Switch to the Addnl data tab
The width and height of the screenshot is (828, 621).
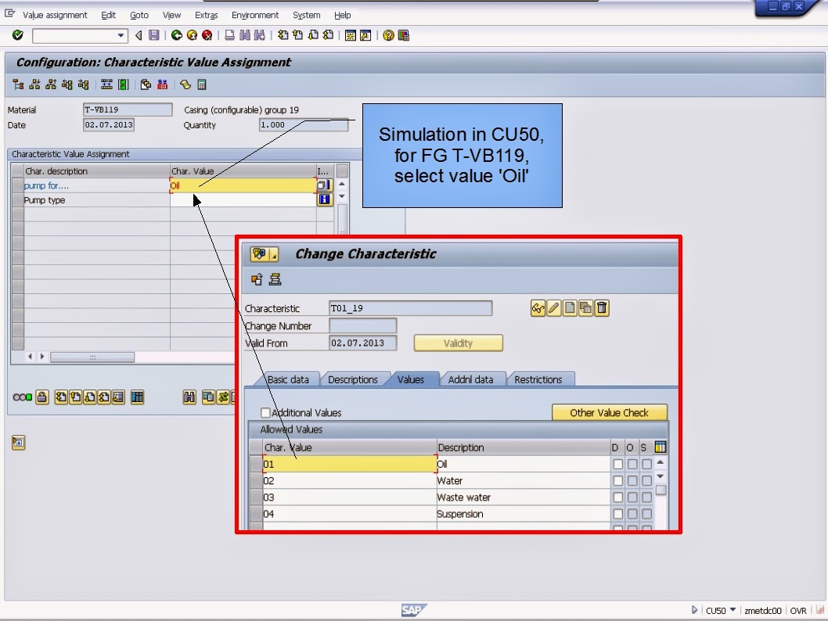470,379
